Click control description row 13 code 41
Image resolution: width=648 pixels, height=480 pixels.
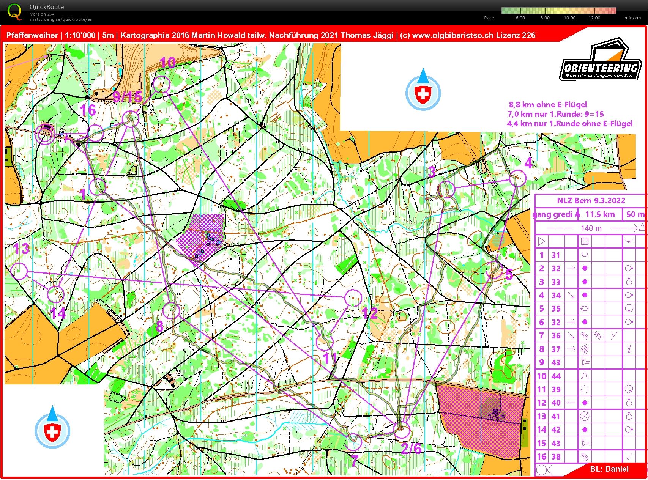556,416
